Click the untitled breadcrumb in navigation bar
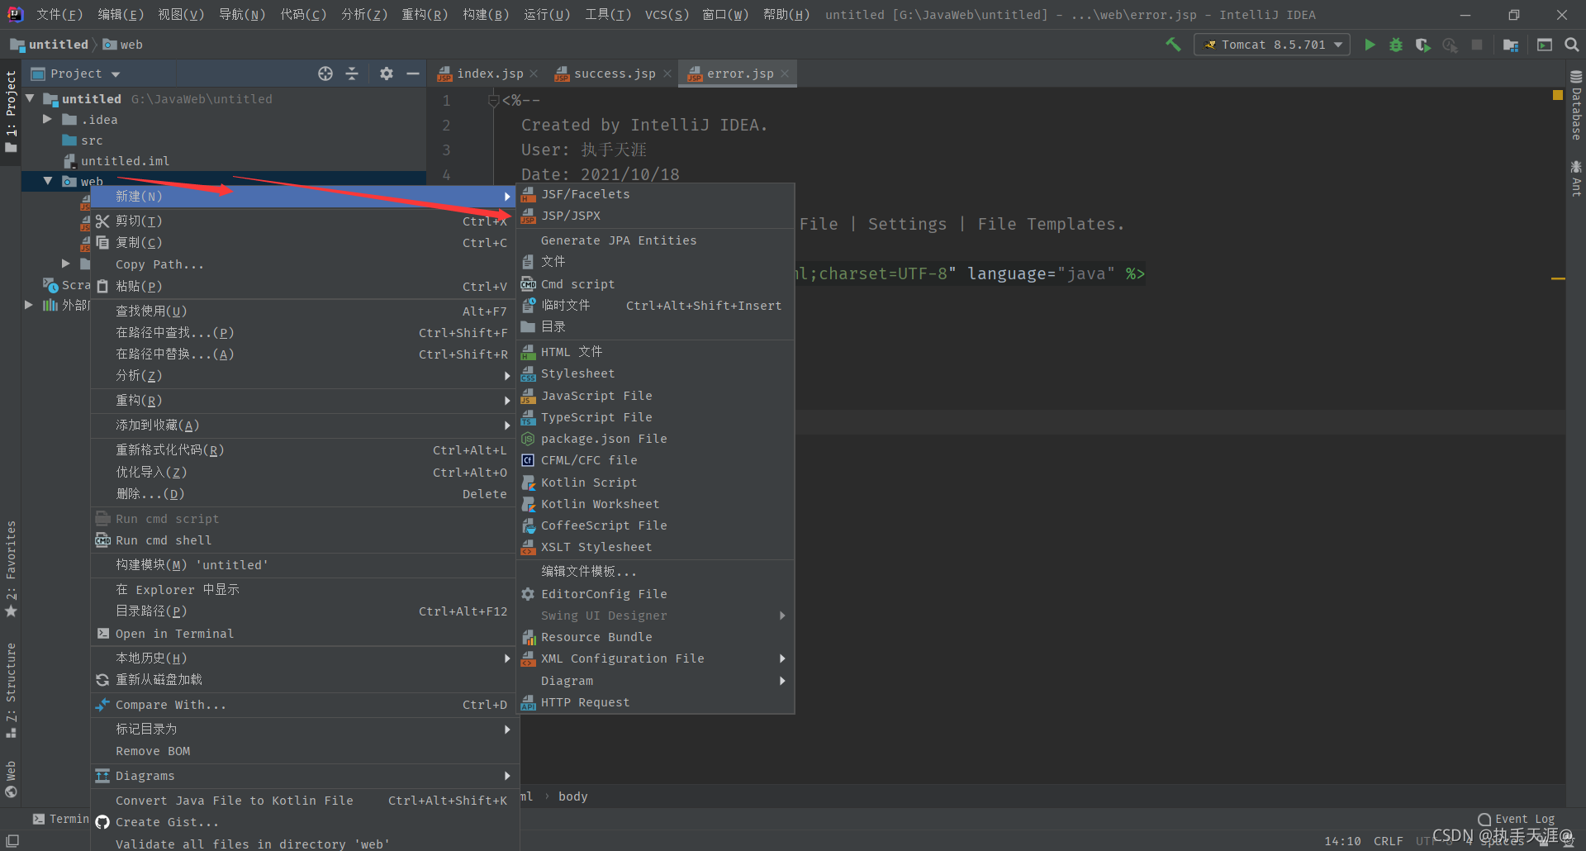The width and height of the screenshot is (1586, 851). point(49,45)
